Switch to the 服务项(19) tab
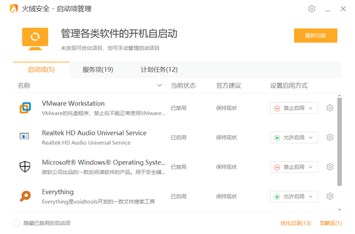 click(98, 70)
